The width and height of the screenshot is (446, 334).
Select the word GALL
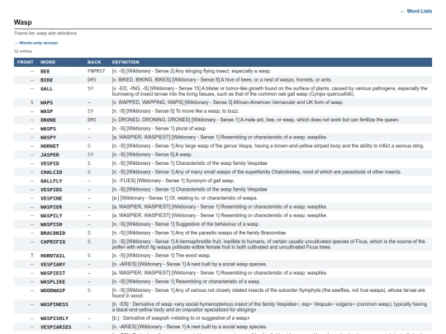coord(46,88)
